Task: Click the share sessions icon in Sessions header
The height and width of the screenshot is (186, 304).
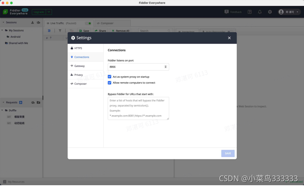Action: point(39,23)
